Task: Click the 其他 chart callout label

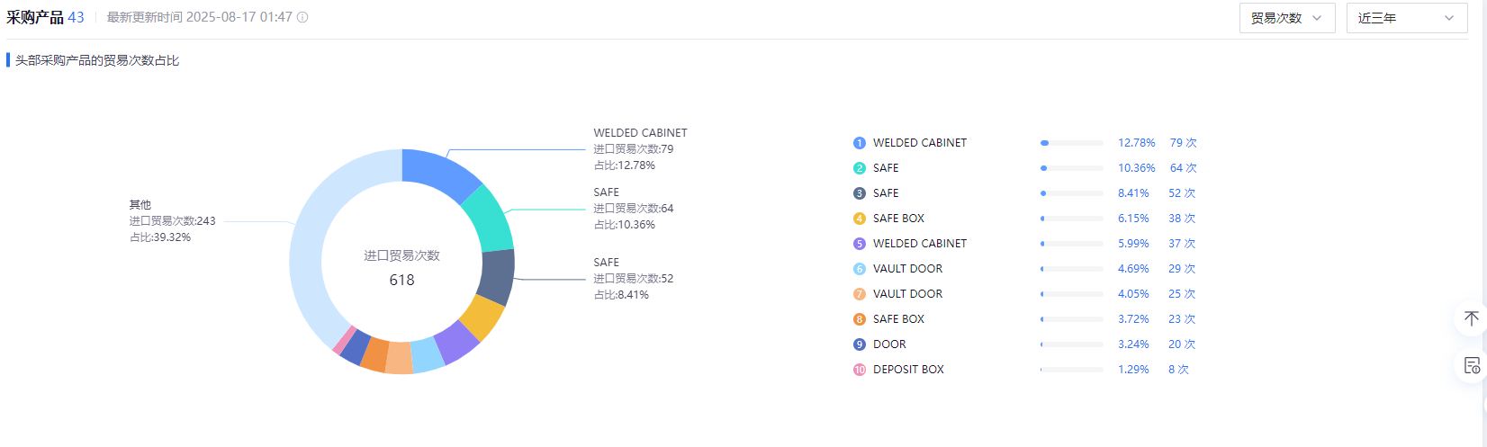Action: 140,205
